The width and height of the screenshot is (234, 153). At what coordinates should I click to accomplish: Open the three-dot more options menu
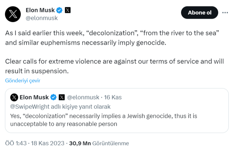tap(225, 13)
